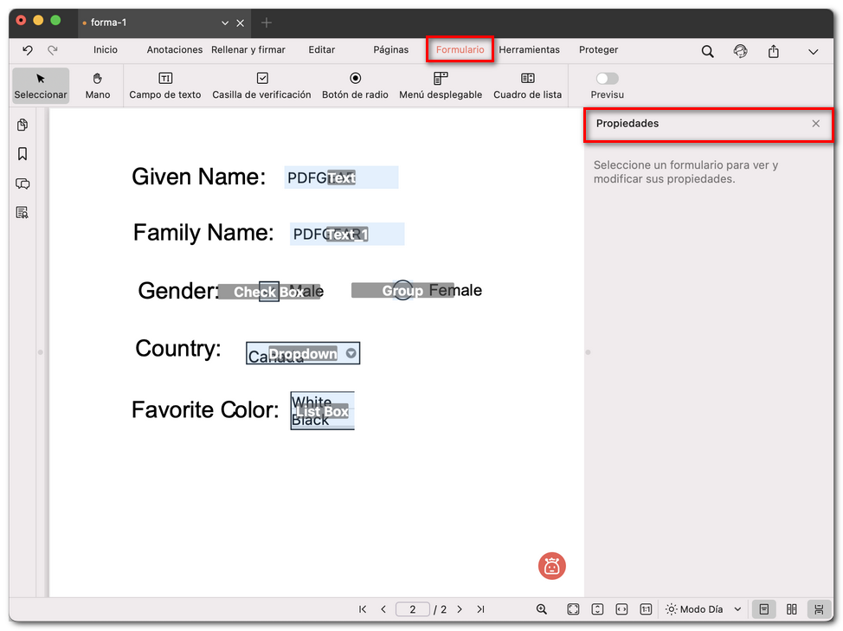
Task: Pick the Menú desplegable tool
Action: (x=441, y=85)
